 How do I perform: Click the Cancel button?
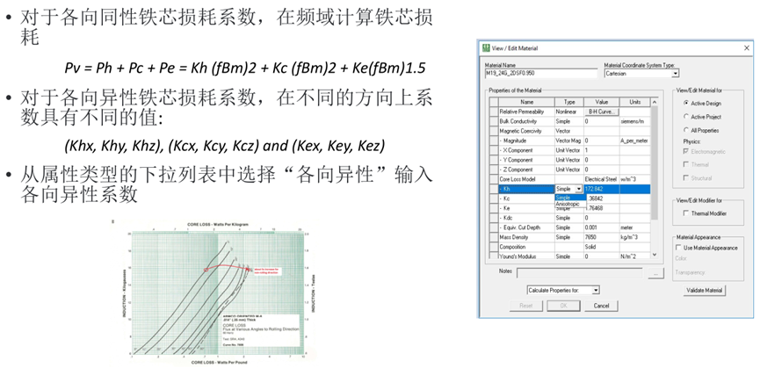point(601,306)
